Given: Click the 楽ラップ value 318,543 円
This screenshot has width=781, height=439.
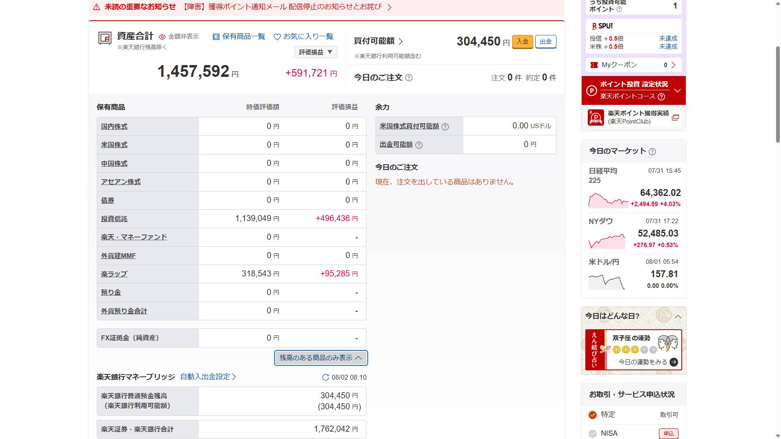Looking at the screenshot, I should click(x=260, y=274).
